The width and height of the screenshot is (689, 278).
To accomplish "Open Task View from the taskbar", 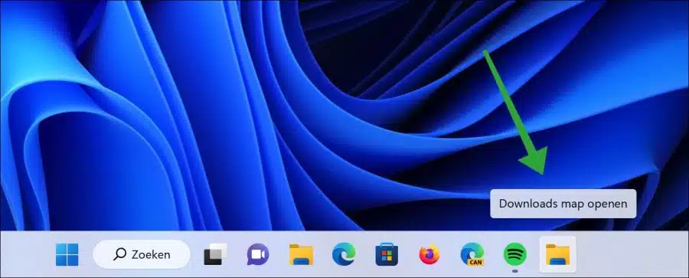I will coord(215,254).
